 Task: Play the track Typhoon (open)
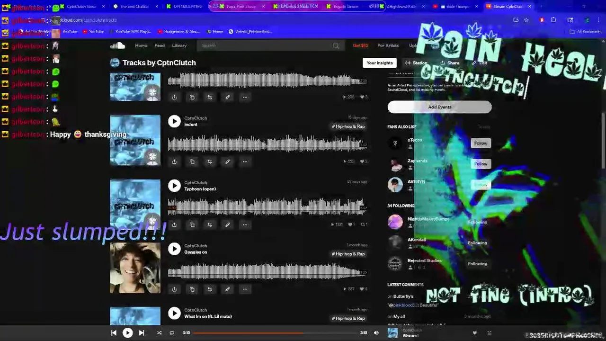tap(174, 186)
